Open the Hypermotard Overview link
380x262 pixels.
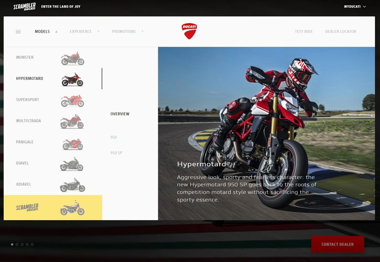coord(120,114)
